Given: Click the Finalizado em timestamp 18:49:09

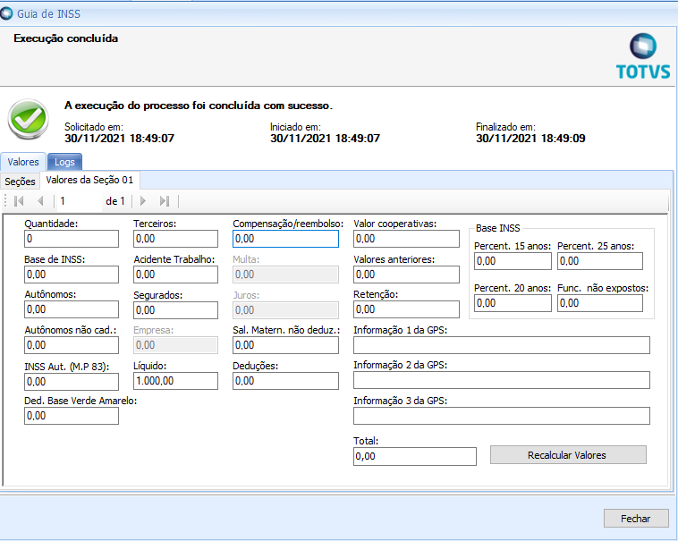Looking at the screenshot, I should tap(530, 139).
